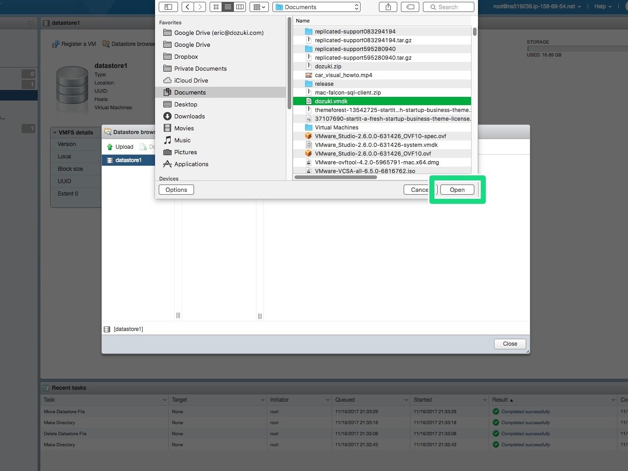Screen dimensions: 628x471
Task: Toggle the sidebar view icon
Action: 168,7
